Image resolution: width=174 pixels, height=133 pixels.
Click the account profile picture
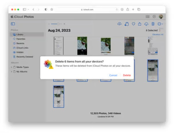[x=161, y=17]
